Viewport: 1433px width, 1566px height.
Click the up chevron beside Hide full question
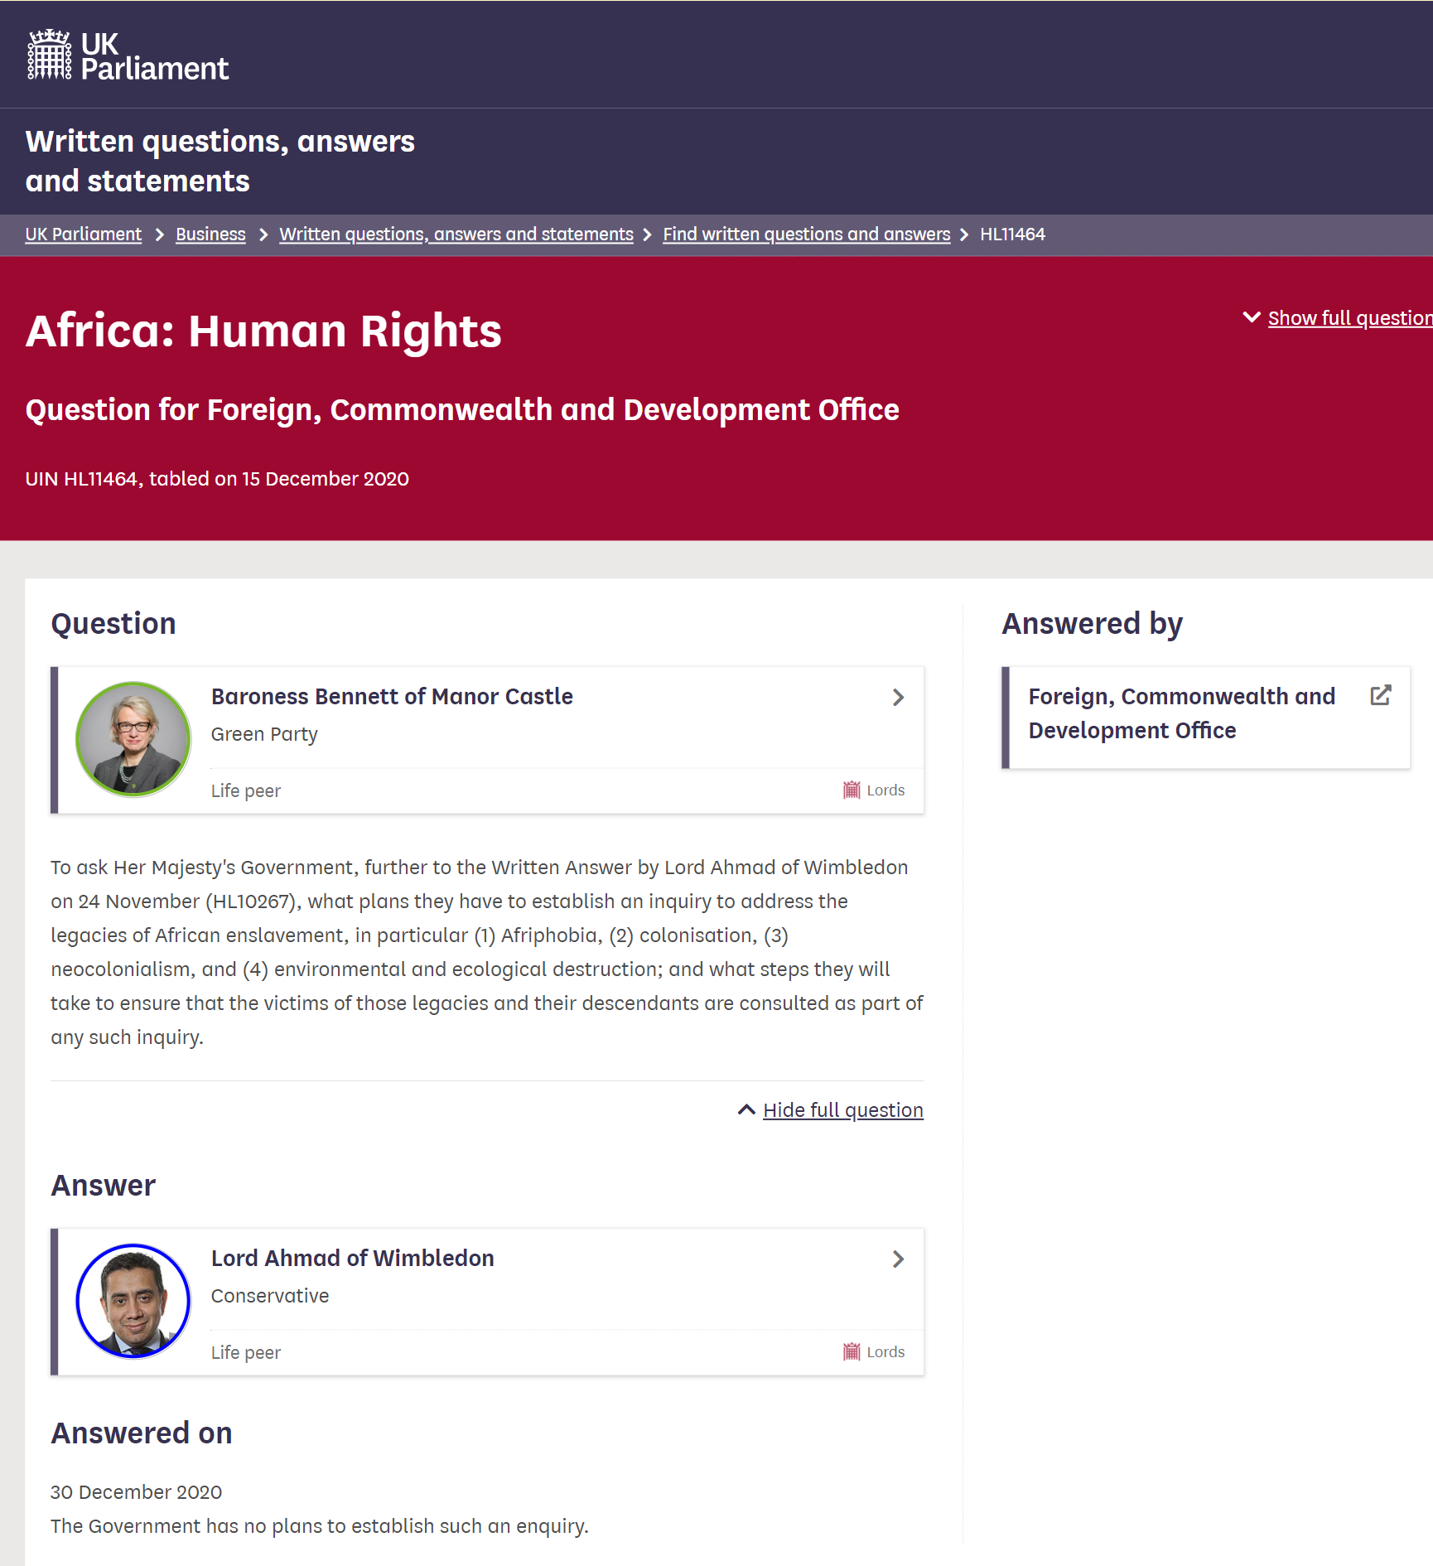pyautogui.click(x=746, y=1109)
